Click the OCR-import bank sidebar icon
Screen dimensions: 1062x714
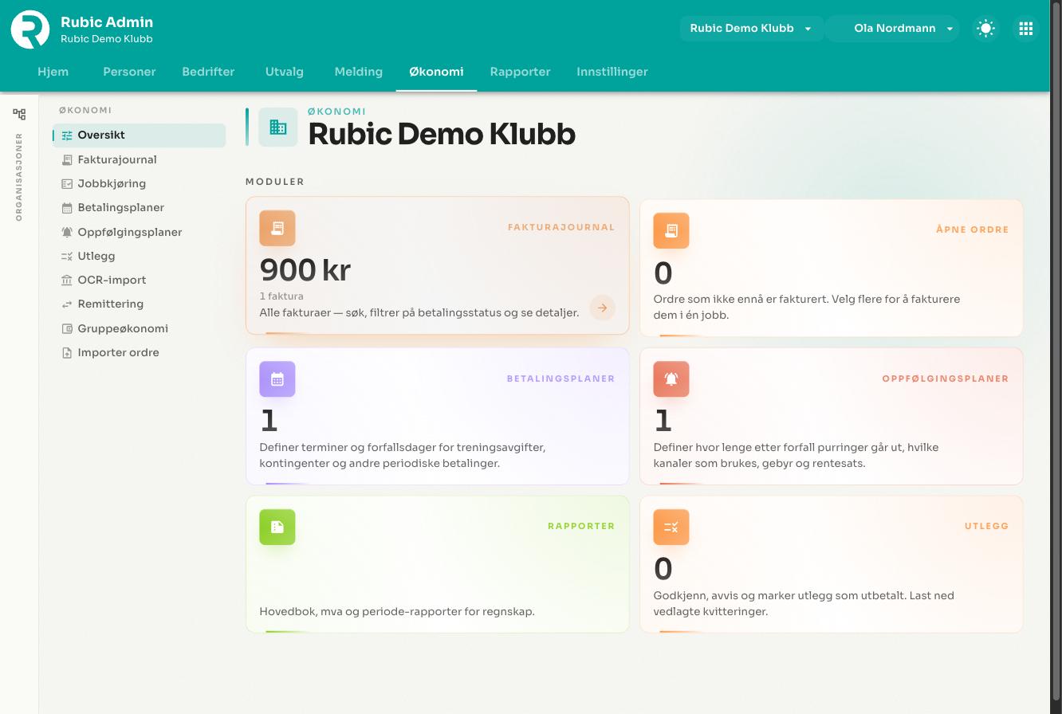pos(67,280)
